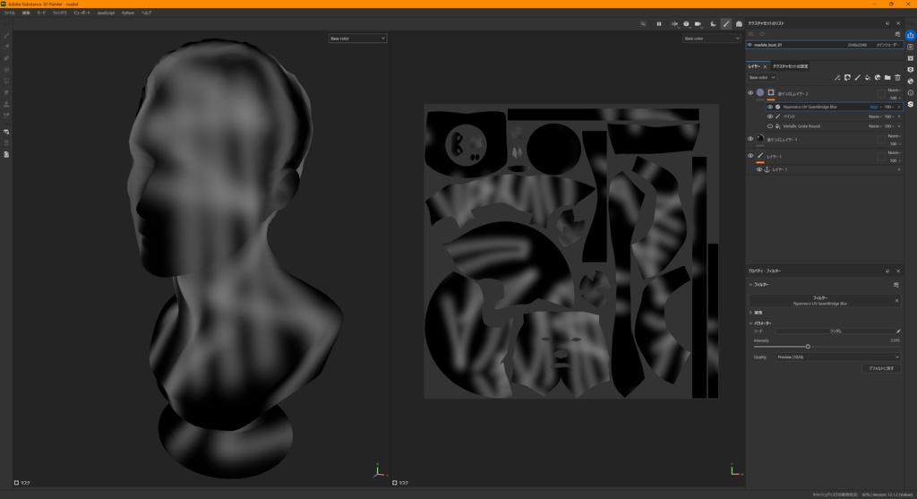Click the Nyanneco UV SeamBridge Blur filter selector button
917x499 pixels.
[x=820, y=301]
